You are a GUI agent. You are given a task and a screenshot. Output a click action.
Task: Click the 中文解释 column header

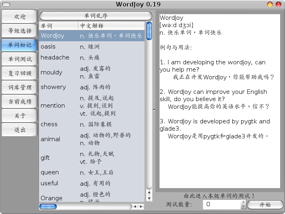point(111,26)
